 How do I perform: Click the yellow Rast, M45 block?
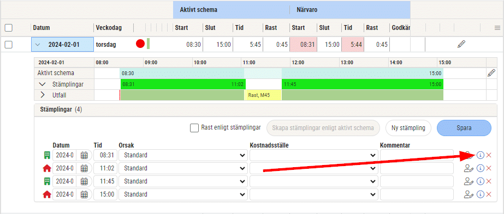tap(263, 95)
